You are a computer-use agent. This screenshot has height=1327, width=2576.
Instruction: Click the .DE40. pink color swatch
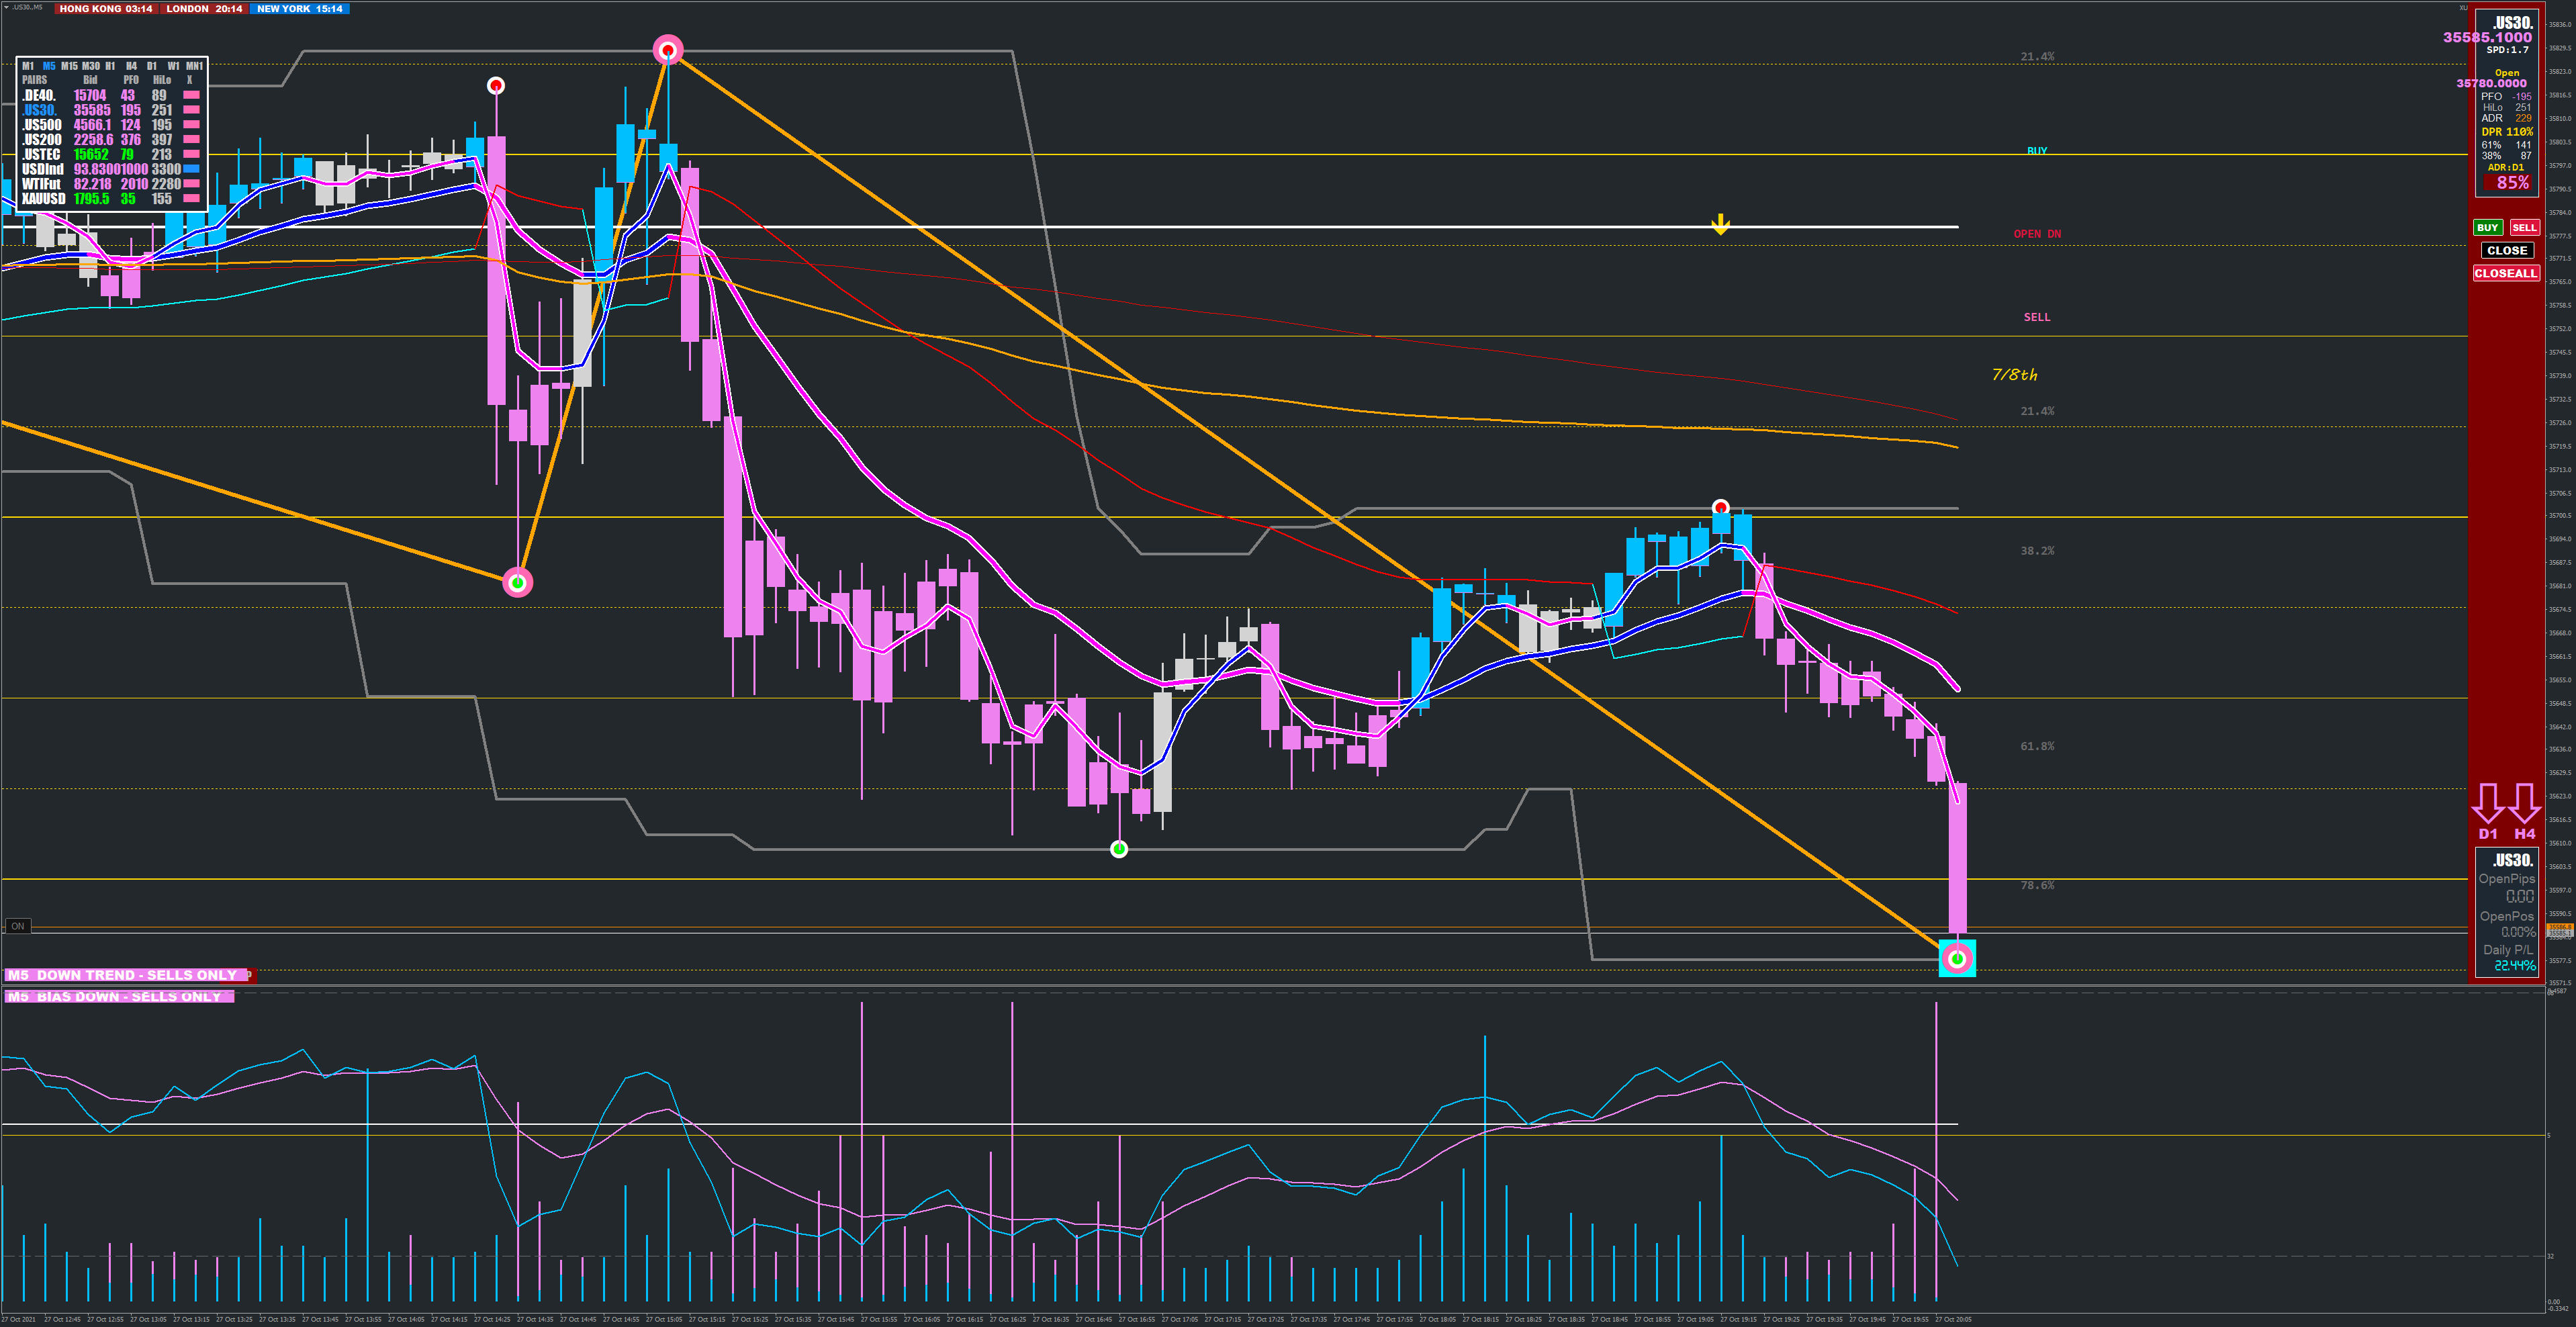(x=191, y=96)
